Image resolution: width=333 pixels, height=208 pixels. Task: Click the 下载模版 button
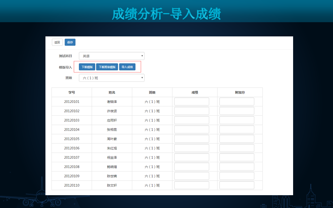pyautogui.click(x=87, y=67)
